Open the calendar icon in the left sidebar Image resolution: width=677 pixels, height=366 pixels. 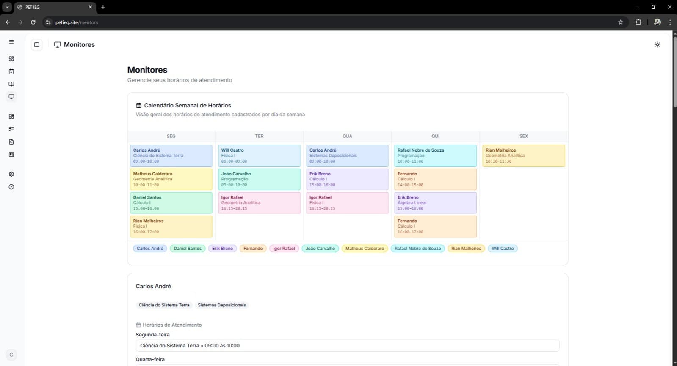pos(11,71)
